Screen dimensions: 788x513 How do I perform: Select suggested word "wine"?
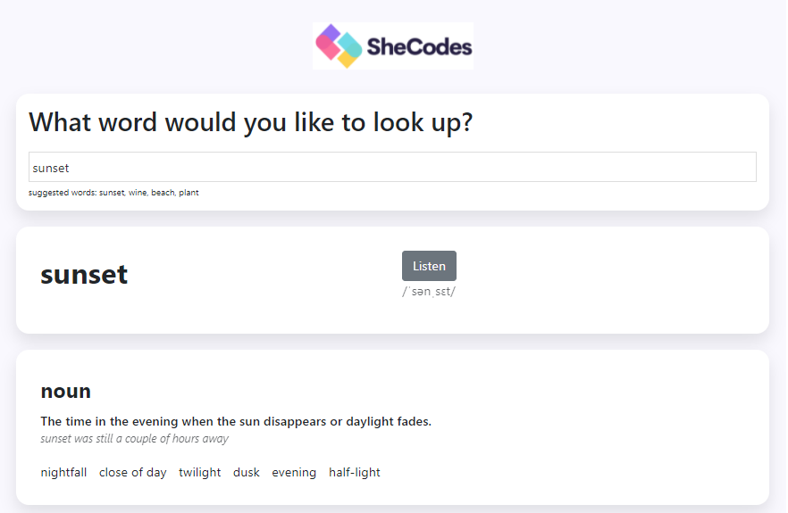[x=138, y=193]
